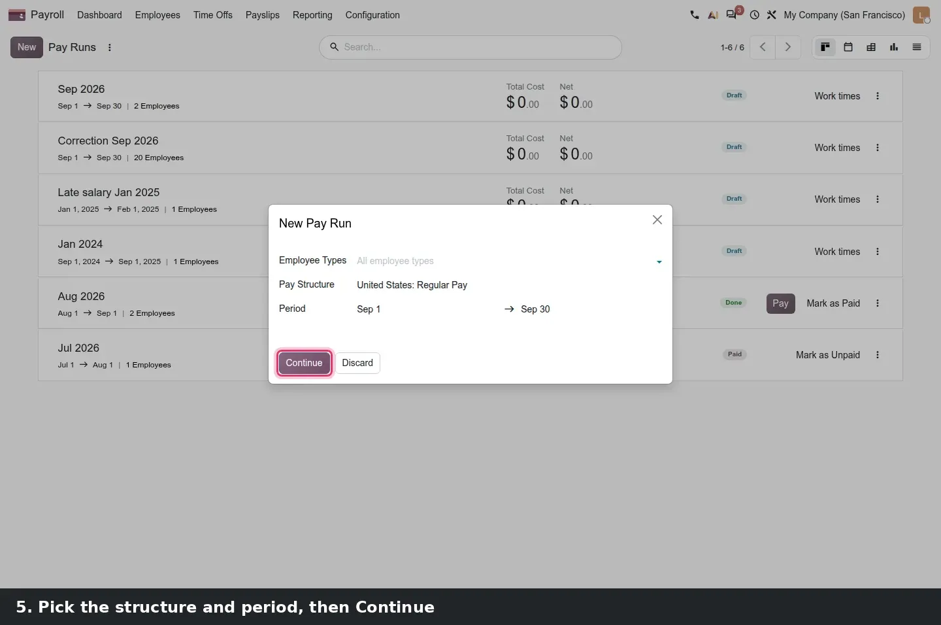
Task: Click Mark as Unpaid on Jul 2026
Action: coord(828,355)
